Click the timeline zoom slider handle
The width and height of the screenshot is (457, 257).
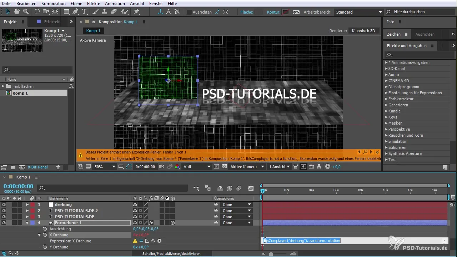pyautogui.click(x=271, y=254)
